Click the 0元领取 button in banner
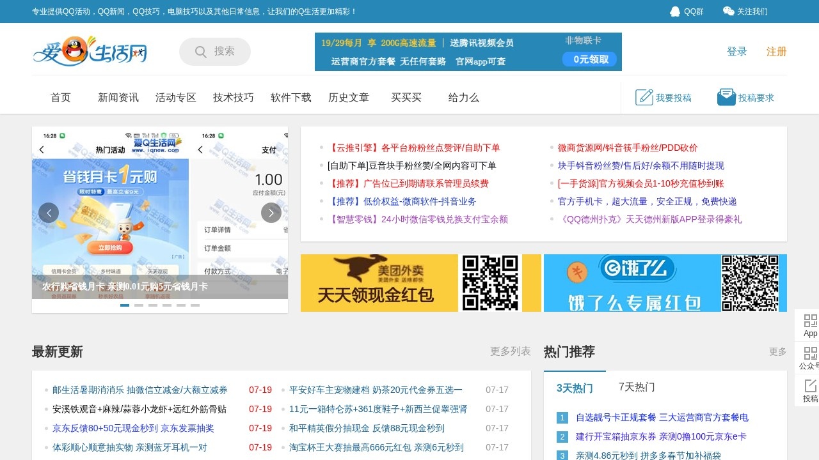The width and height of the screenshot is (819, 460). pos(589,59)
